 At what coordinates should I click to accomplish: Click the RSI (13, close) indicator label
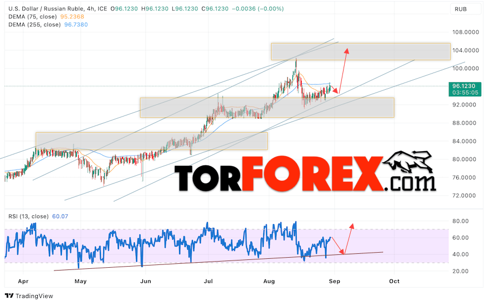[x=28, y=216]
